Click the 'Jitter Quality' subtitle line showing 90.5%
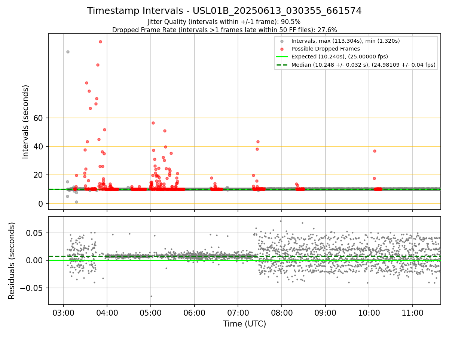The height and width of the screenshot is (337, 449). 224,22
